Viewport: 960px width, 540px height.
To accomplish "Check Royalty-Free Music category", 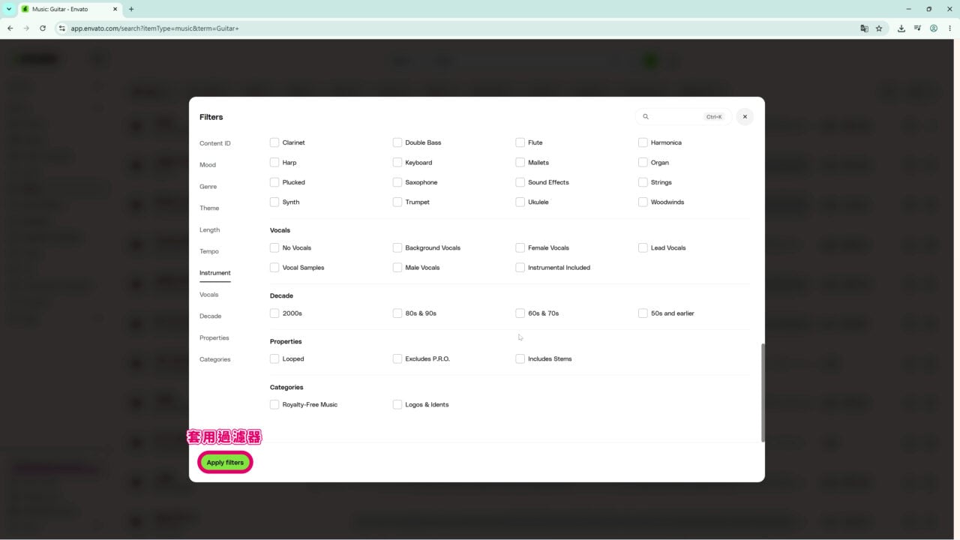I will coord(274,404).
